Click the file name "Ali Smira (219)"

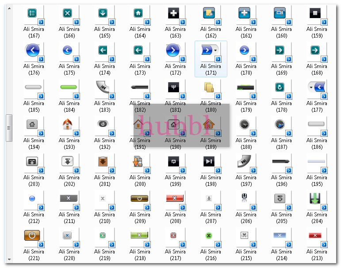pyautogui.click(x=104, y=255)
